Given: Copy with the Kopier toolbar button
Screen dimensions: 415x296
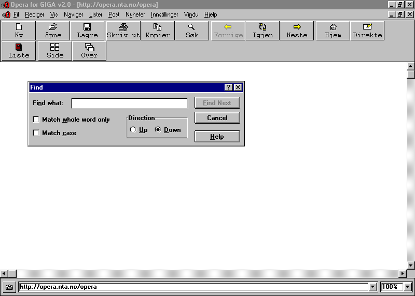Looking at the screenshot, I should coord(158,31).
